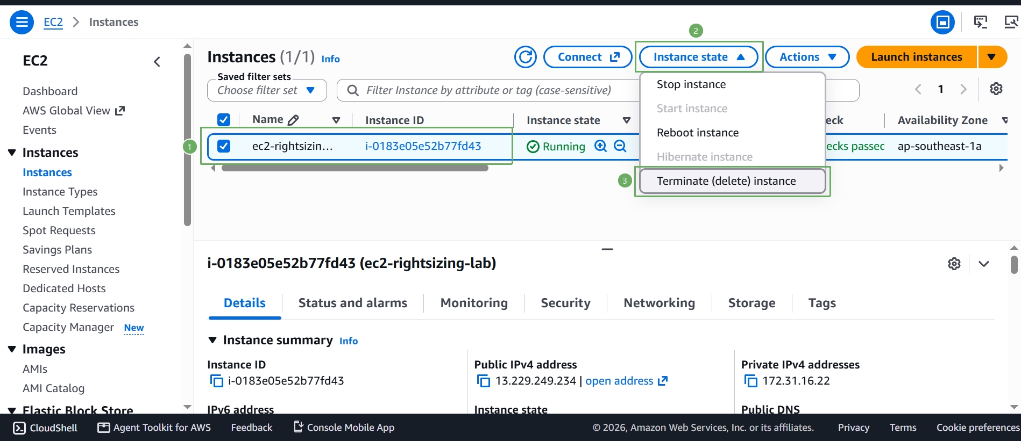Click Launch instances button
The image size is (1021, 441).
(916, 57)
